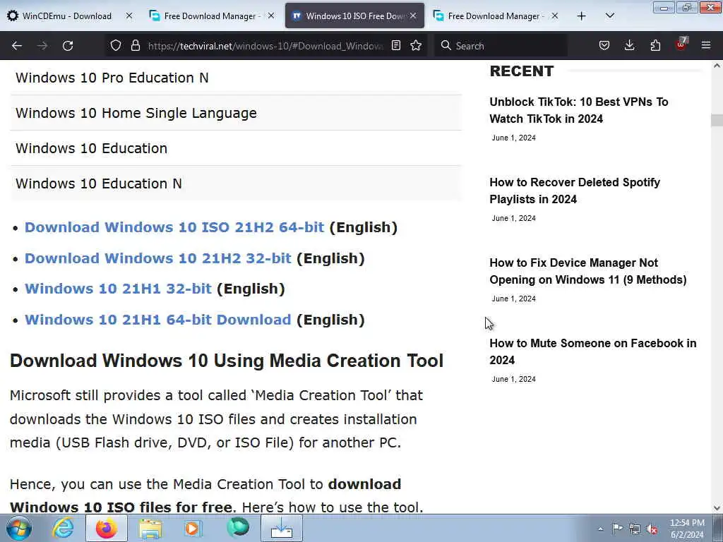This screenshot has width=723, height=542.
Task: Select the Windows 10 ISO Free Download tab
Action: pos(354,16)
